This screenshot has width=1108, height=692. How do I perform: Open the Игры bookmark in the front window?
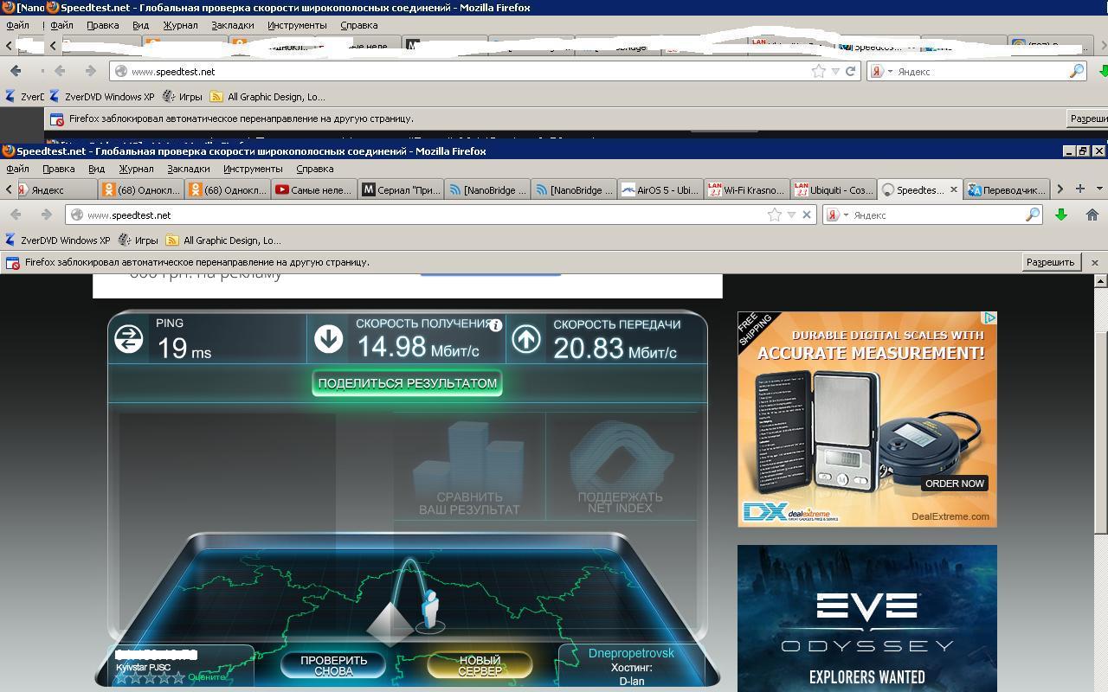coord(138,240)
